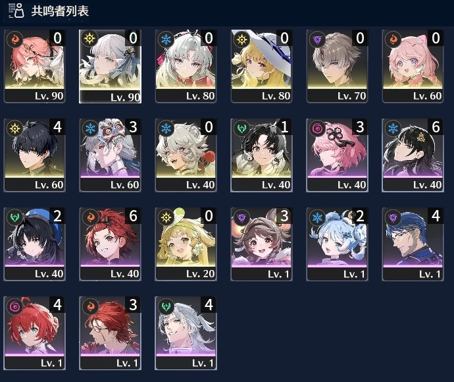This screenshot has width=454, height=382.
Task: Select pink-haired cat-ear character Lv. 60
Action: (x=413, y=67)
